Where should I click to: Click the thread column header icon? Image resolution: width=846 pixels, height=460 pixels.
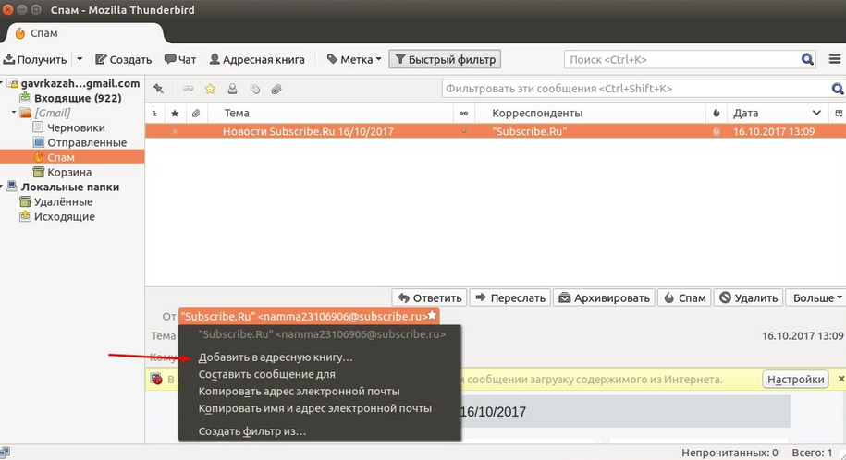click(154, 114)
